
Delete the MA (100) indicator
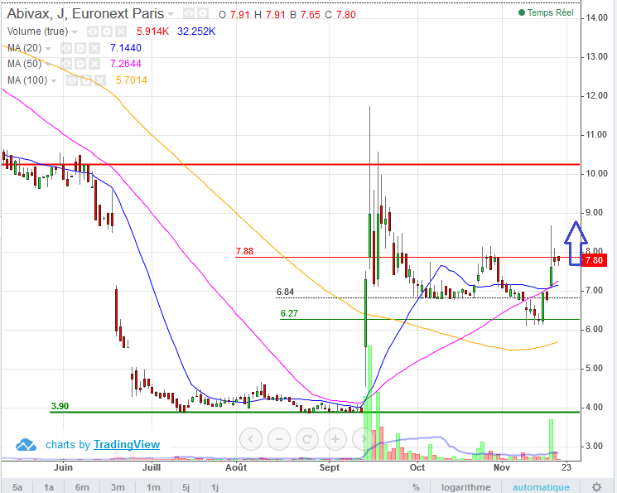(x=100, y=80)
